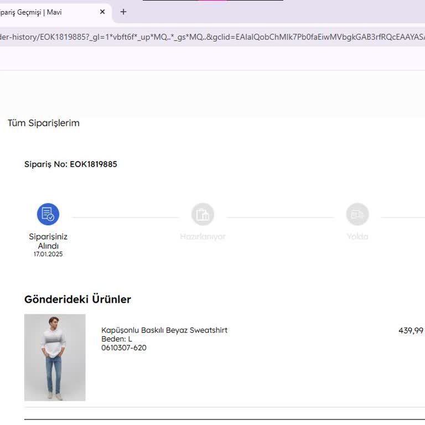Click the Yolda step icon
The height and width of the screenshot is (425, 425).
tap(357, 214)
